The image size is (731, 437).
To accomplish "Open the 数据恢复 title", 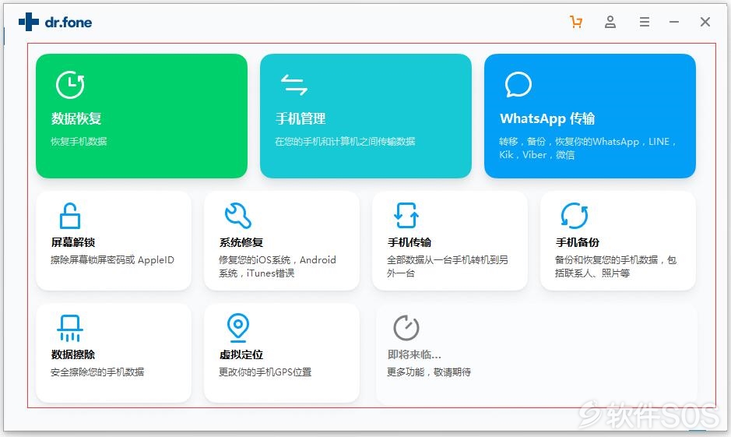I will (76, 118).
